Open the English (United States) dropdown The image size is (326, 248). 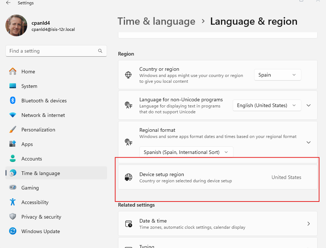(267, 105)
